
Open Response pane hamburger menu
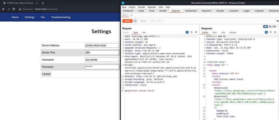click(x=275, y=32)
